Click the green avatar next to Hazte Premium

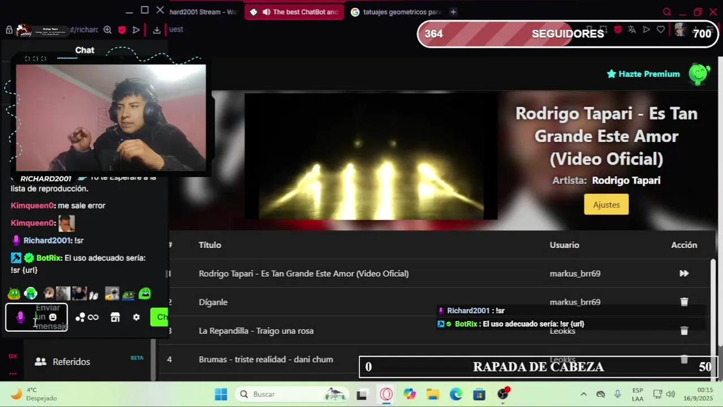click(x=699, y=74)
